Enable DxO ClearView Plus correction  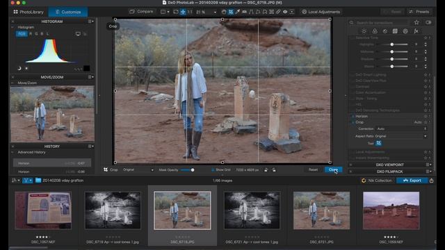click(353, 81)
